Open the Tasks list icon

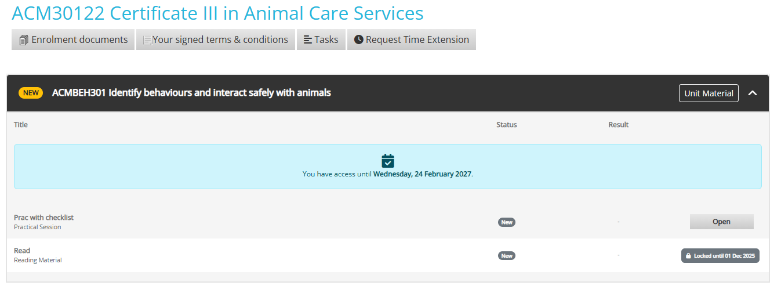tap(308, 40)
